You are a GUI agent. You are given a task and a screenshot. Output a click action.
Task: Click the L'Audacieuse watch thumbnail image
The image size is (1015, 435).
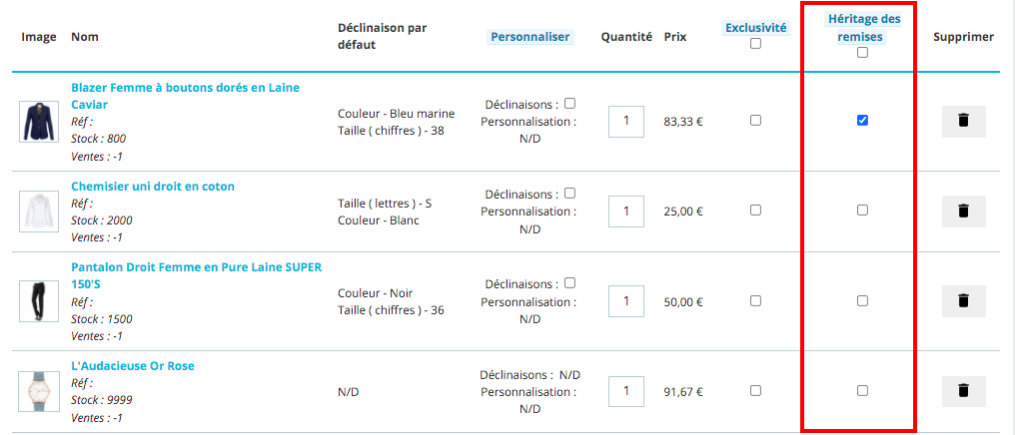click(33, 390)
